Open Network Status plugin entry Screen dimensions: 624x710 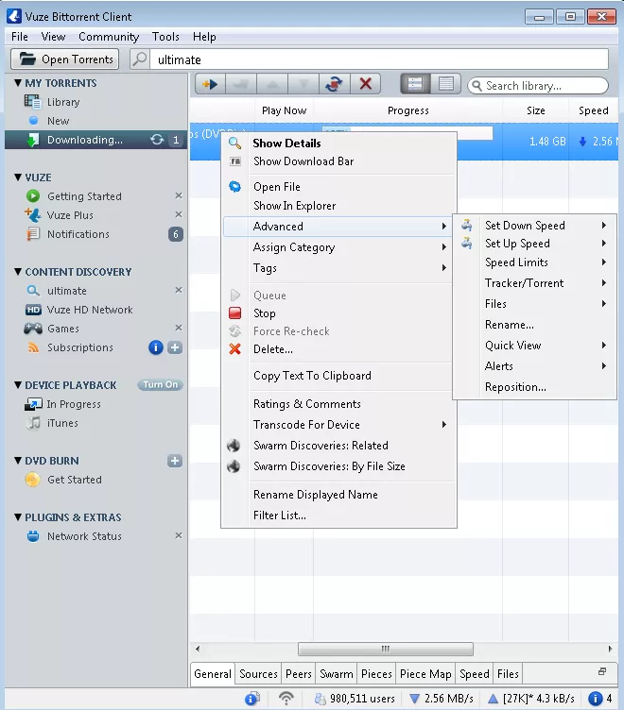pyautogui.click(x=84, y=536)
